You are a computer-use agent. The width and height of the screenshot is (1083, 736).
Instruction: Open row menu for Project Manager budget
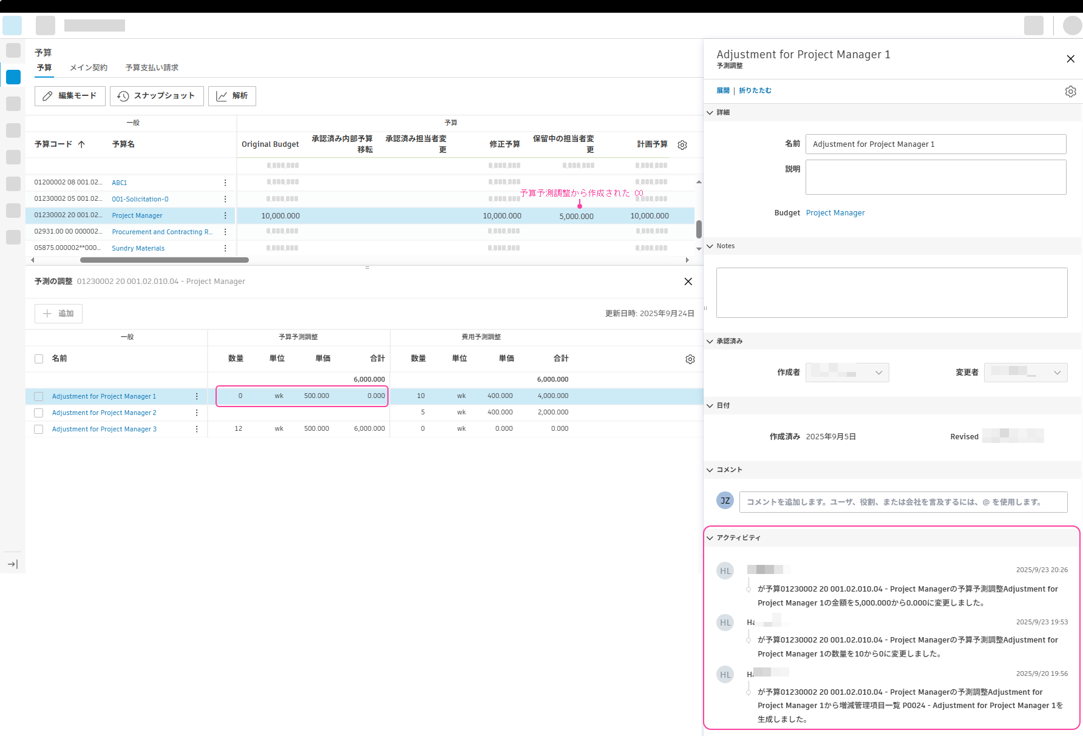(225, 215)
